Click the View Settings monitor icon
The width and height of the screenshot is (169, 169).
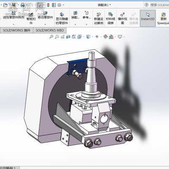click(120, 37)
